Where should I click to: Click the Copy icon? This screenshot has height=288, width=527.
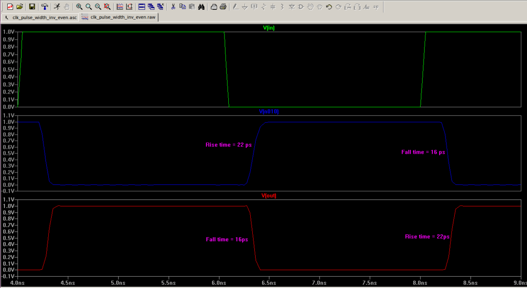pyautogui.click(x=182, y=7)
